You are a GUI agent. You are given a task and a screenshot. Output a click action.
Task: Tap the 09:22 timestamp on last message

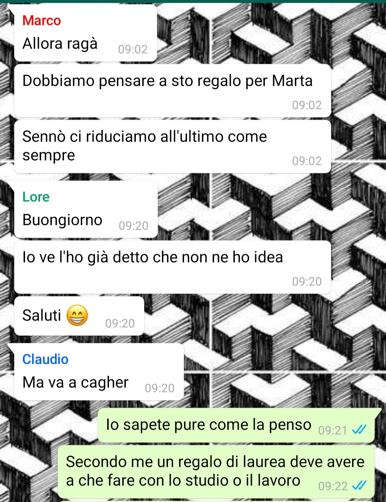click(333, 486)
